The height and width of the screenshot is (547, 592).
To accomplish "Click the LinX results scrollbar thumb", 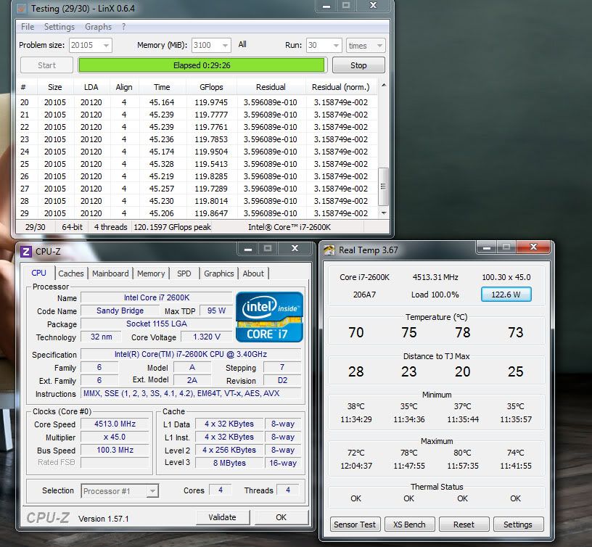I will coord(383,186).
